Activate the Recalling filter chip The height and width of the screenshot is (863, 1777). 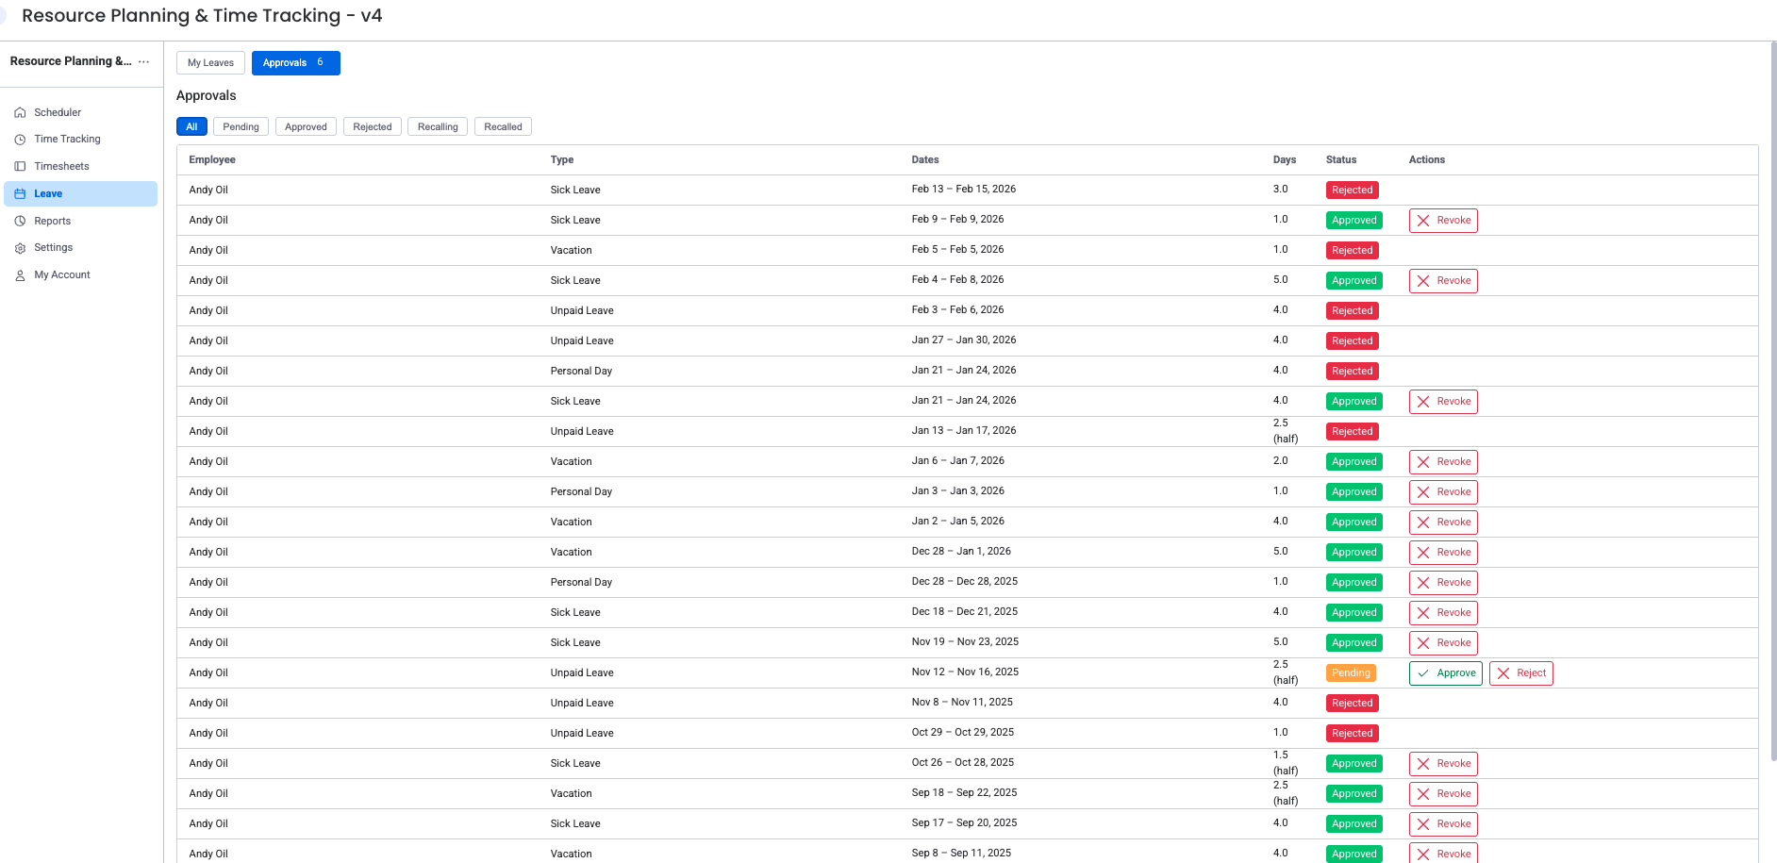click(x=437, y=126)
